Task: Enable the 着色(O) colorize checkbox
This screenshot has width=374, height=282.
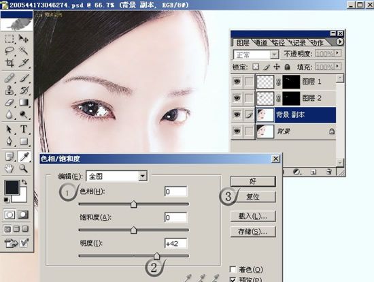Action: click(x=233, y=269)
